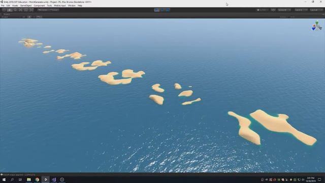Click the cloud services icon
Image resolution: width=325 pixels, height=183 pixels.
273,10
